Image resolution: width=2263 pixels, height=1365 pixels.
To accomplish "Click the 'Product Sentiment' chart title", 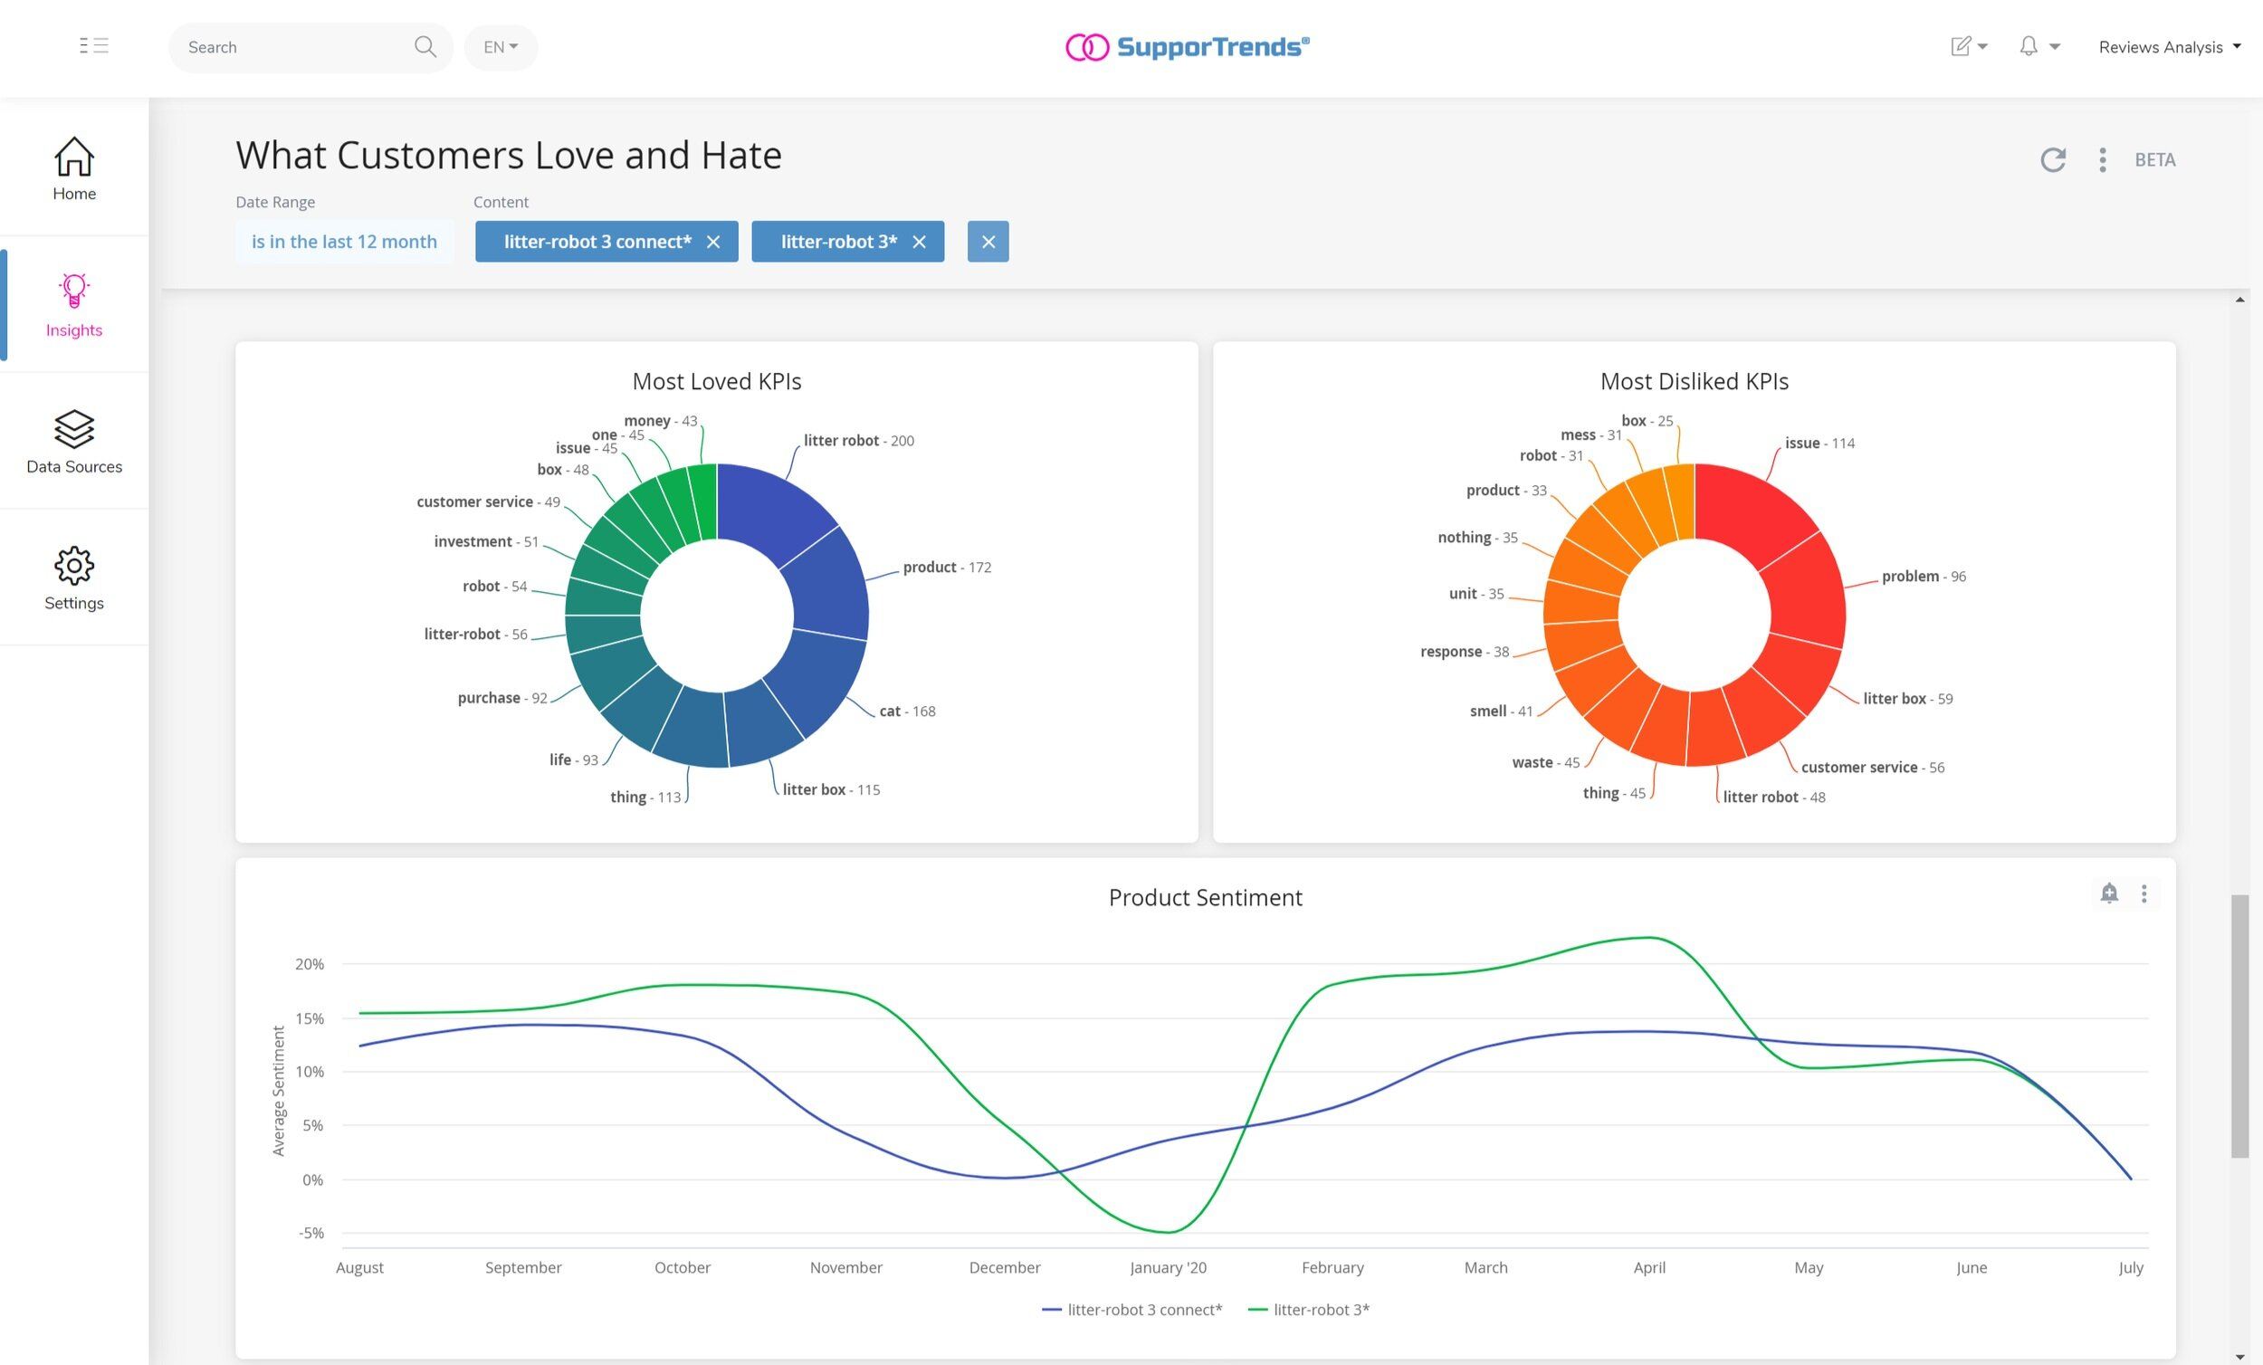I will click(1205, 897).
